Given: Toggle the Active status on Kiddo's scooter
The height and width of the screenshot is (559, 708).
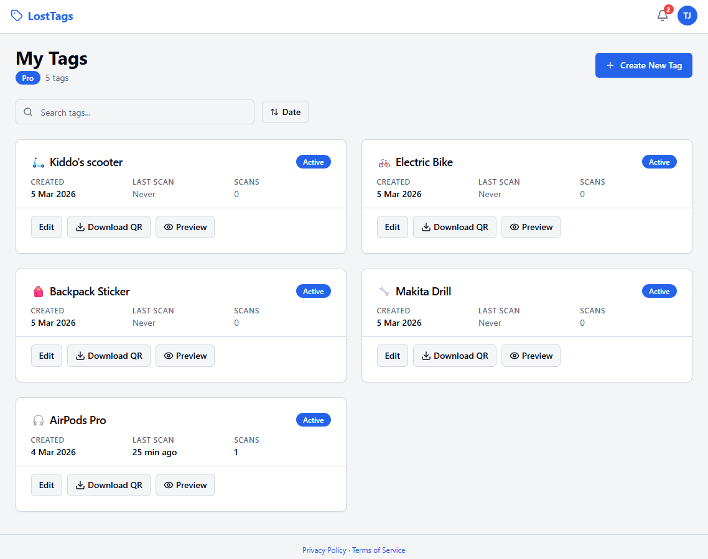Looking at the screenshot, I should (314, 162).
